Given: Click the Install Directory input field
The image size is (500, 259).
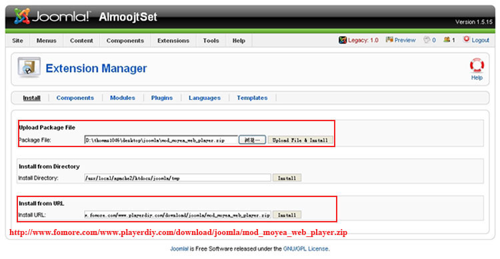Looking at the screenshot, I should pyautogui.click(x=177, y=178).
